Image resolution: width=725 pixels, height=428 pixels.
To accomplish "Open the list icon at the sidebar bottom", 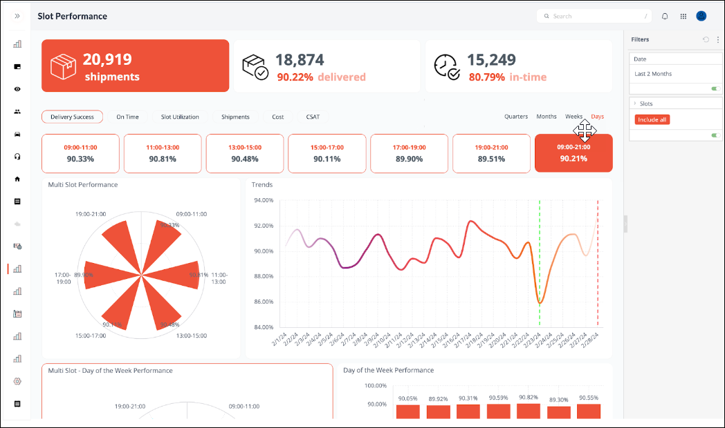I will click(x=17, y=404).
